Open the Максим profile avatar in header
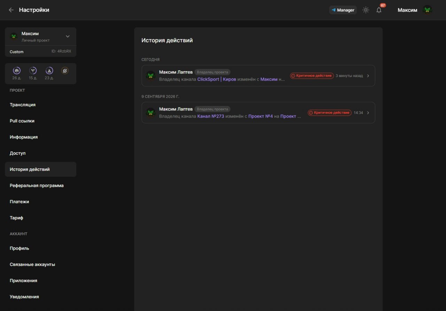The height and width of the screenshot is (311, 446). point(428,10)
